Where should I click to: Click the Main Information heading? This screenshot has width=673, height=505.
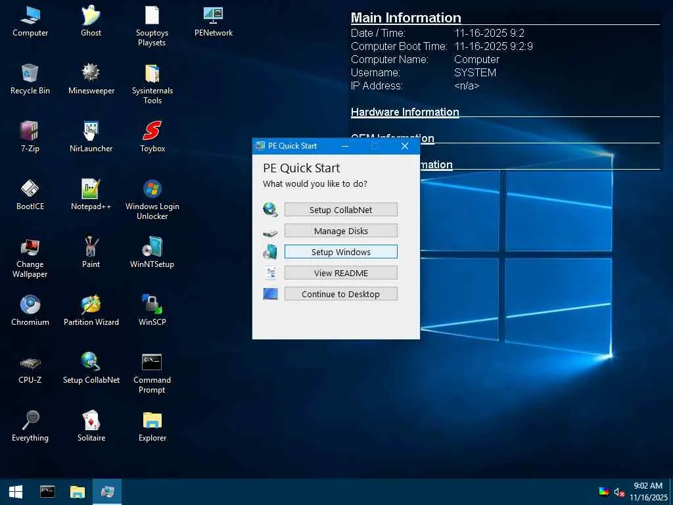point(406,18)
